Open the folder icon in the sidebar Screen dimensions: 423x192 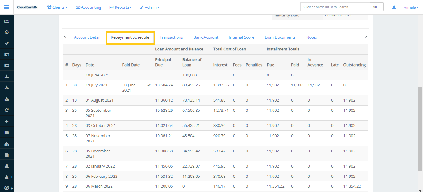tap(7, 132)
